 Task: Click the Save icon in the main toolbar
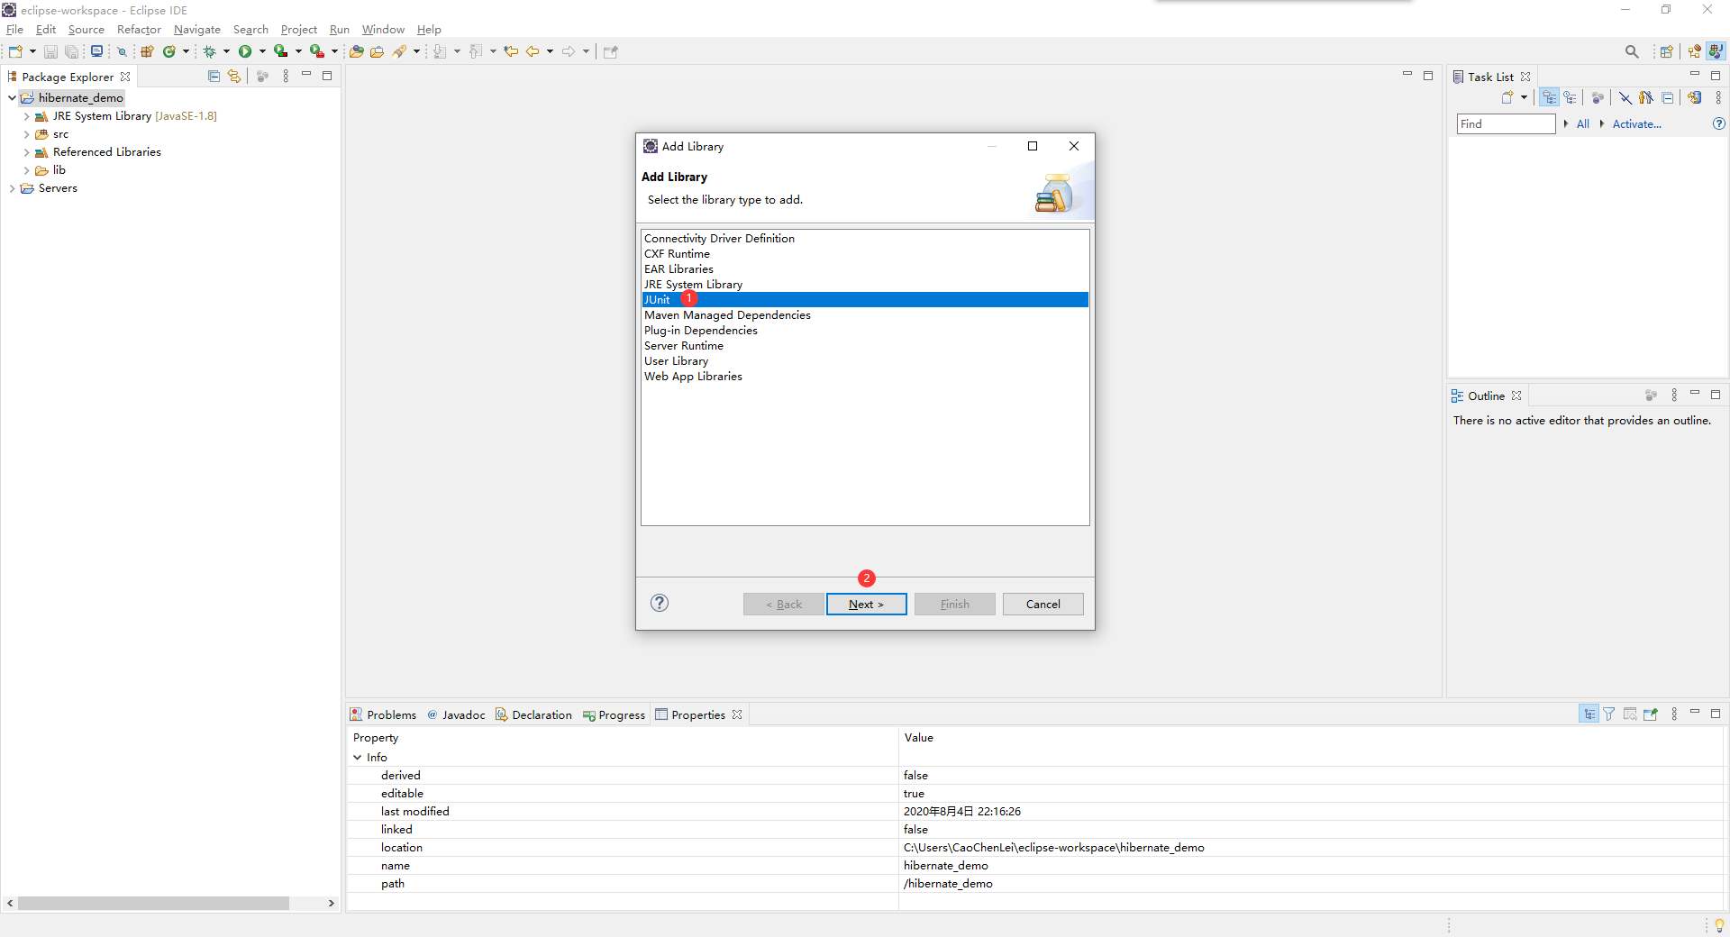pyautogui.click(x=50, y=51)
